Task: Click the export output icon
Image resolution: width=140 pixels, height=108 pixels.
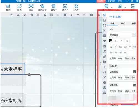Action: pyautogui.click(x=133, y=6)
